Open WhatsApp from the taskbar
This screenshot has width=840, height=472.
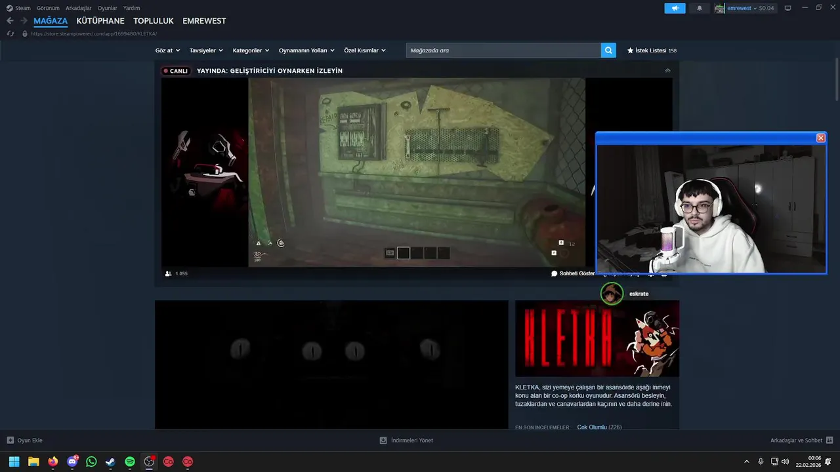(91, 462)
